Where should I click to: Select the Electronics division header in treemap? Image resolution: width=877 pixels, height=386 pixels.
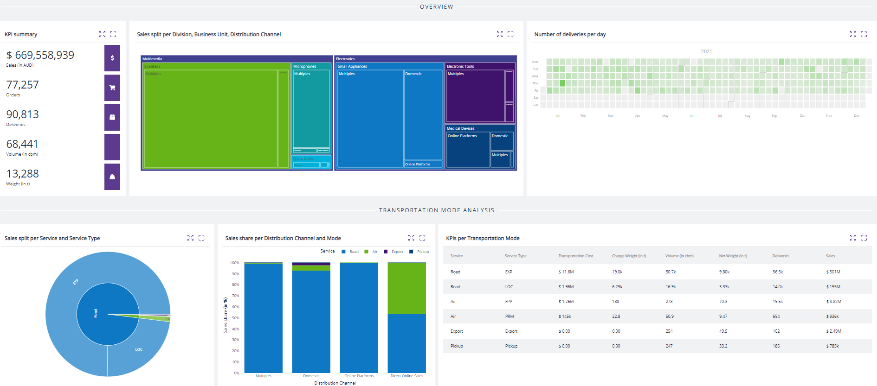click(x=425, y=59)
